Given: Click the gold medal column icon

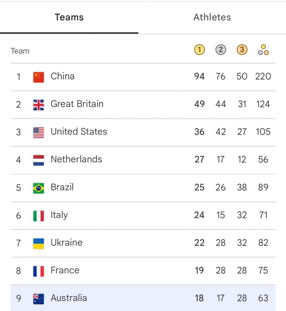Looking at the screenshot, I should pyautogui.click(x=199, y=50).
